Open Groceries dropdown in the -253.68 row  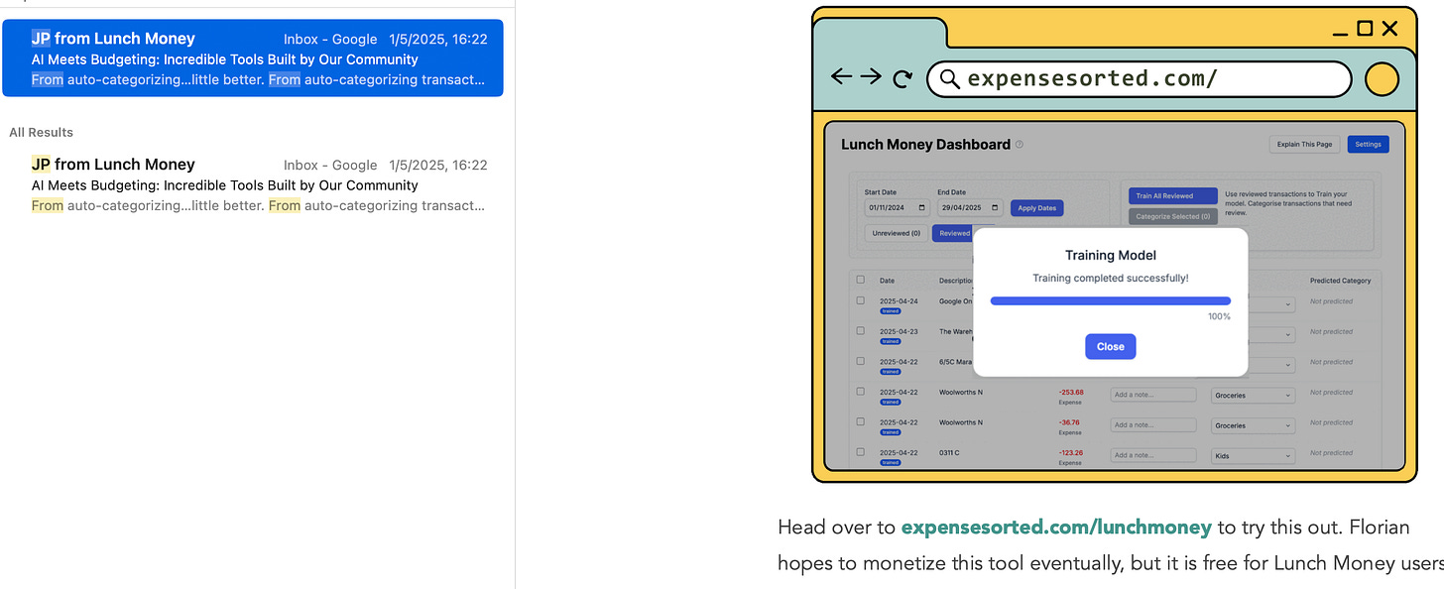pos(1253,396)
